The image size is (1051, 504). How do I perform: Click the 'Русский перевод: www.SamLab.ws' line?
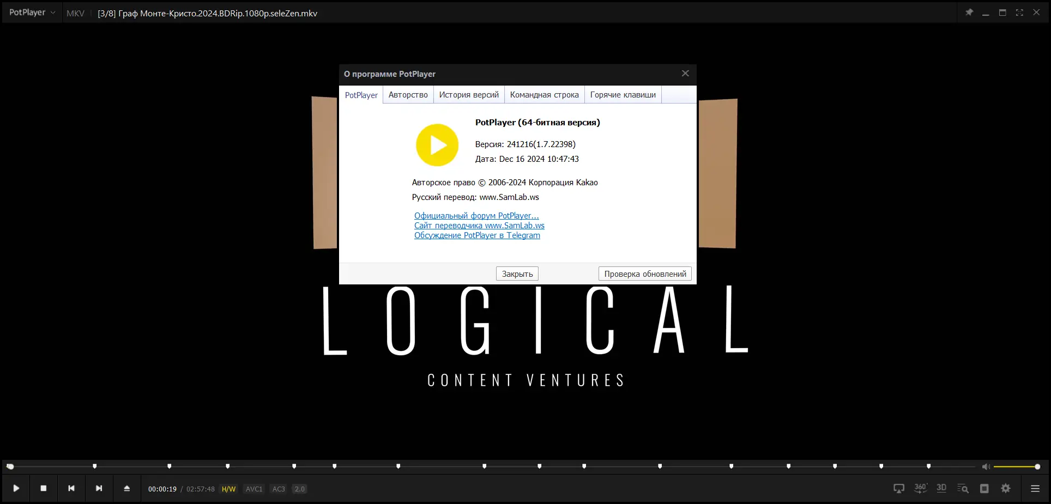475,197
